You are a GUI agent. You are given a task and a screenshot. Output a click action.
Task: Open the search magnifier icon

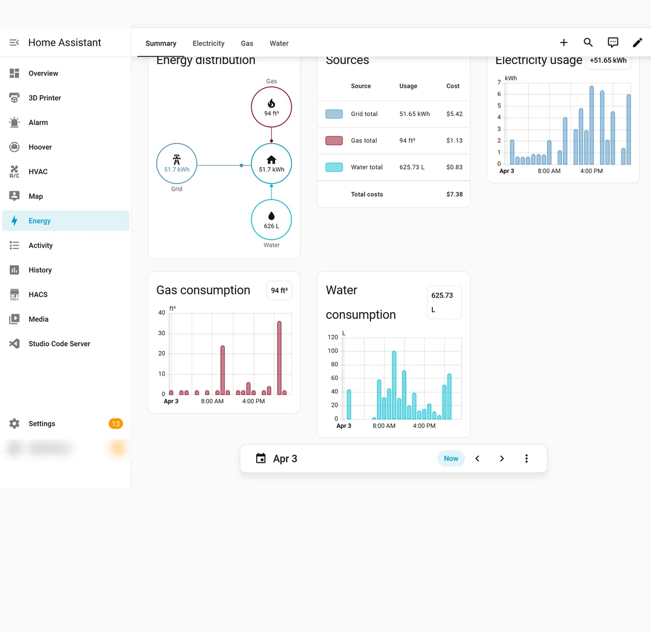coord(588,42)
